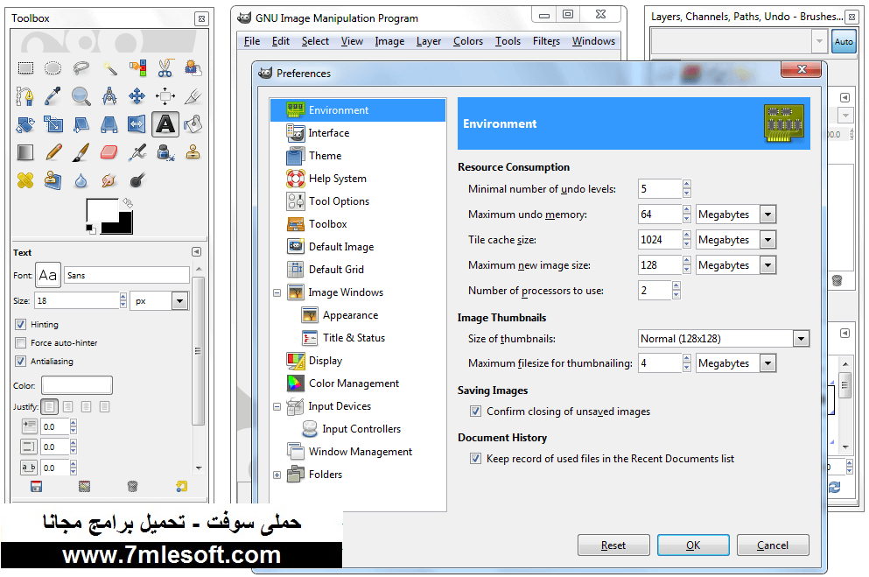Click the Reset button in Preferences
The height and width of the screenshot is (577, 869).
point(613,545)
